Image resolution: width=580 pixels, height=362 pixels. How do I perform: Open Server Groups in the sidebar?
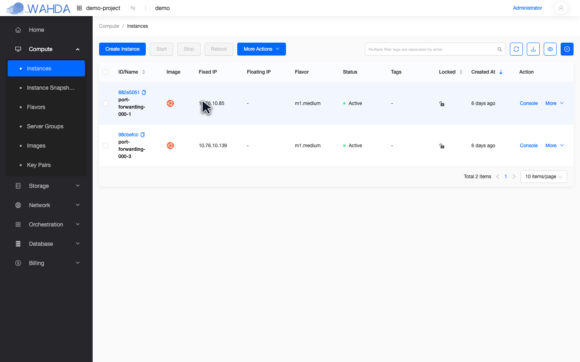pyautogui.click(x=46, y=126)
